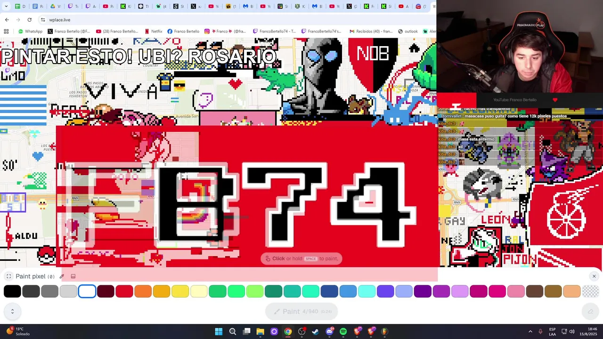Select the orange color swatch
The image size is (603, 339).
point(143,291)
